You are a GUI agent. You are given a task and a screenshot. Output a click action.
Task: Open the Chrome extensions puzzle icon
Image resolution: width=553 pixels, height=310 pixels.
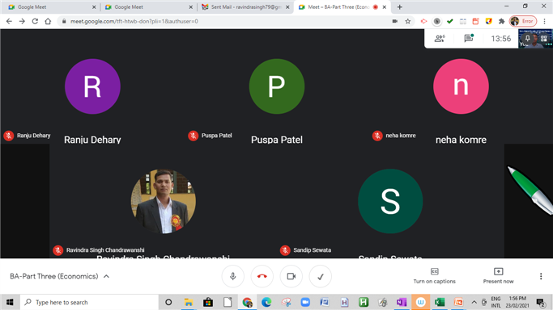tap(501, 21)
